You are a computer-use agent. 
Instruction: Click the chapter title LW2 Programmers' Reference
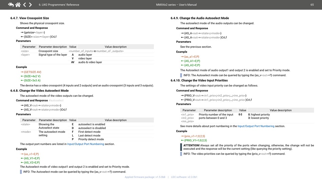tap(59, 5)
